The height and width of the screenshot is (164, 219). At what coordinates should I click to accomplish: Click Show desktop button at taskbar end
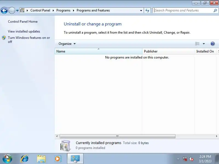pos(217,159)
